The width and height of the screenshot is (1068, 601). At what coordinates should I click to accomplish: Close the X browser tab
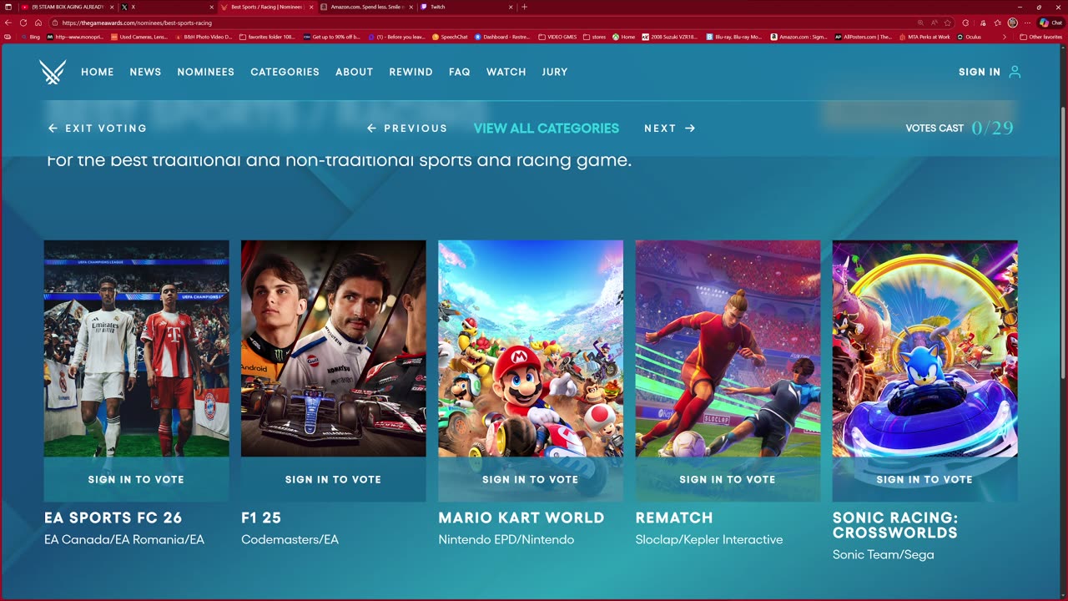pyautogui.click(x=212, y=7)
